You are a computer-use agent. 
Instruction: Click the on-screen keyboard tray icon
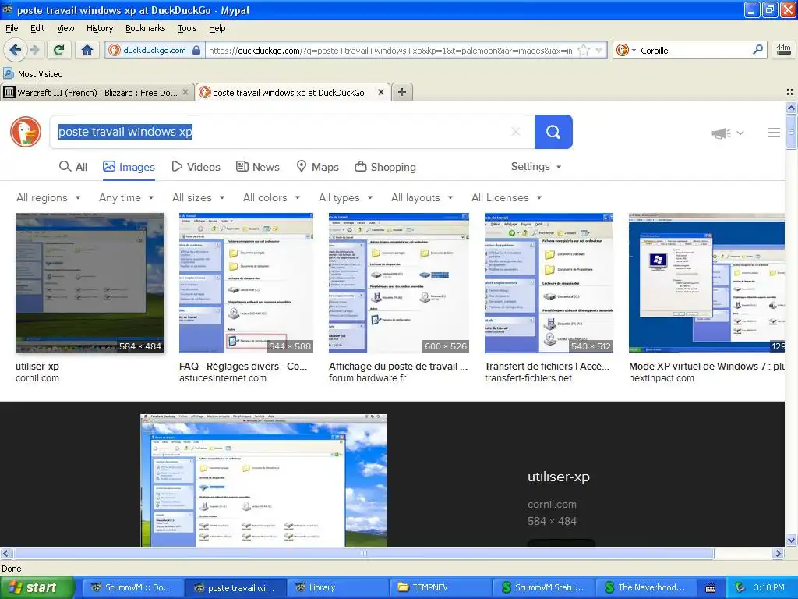[x=711, y=588]
